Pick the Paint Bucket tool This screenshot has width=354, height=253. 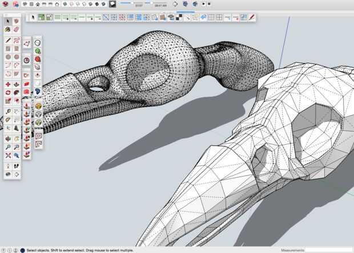[x=8, y=29]
